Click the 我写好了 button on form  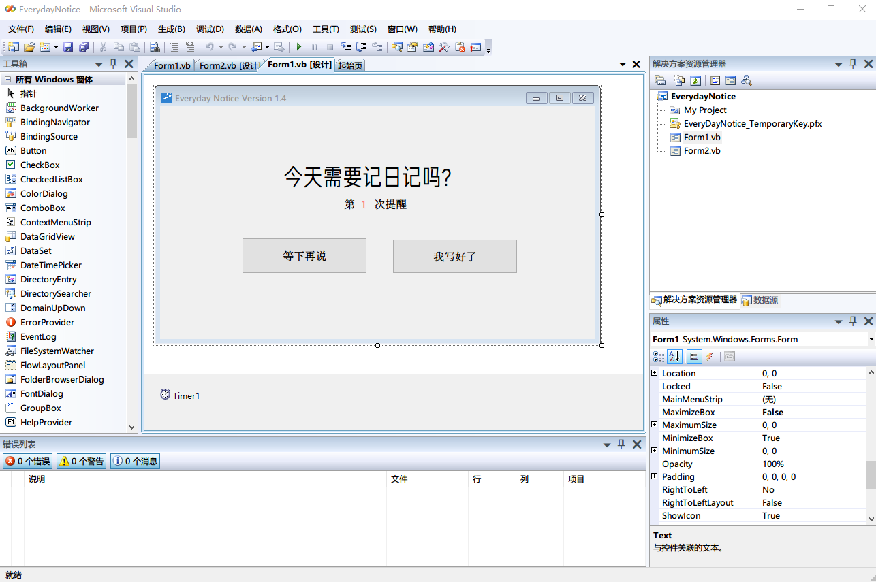454,256
